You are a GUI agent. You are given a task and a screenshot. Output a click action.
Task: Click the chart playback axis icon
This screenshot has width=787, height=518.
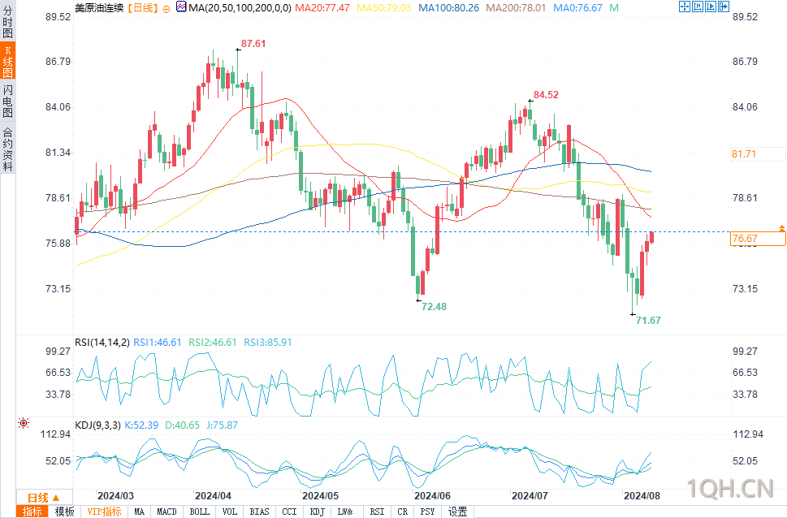(x=711, y=6)
